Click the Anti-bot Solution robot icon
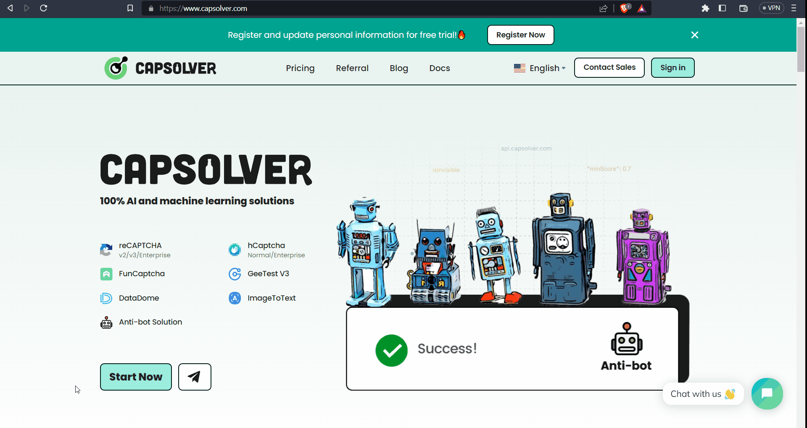 [x=106, y=322]
